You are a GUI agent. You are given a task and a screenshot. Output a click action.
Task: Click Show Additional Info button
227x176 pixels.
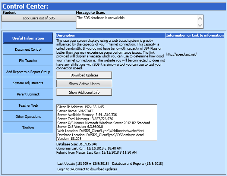point(84,92)
